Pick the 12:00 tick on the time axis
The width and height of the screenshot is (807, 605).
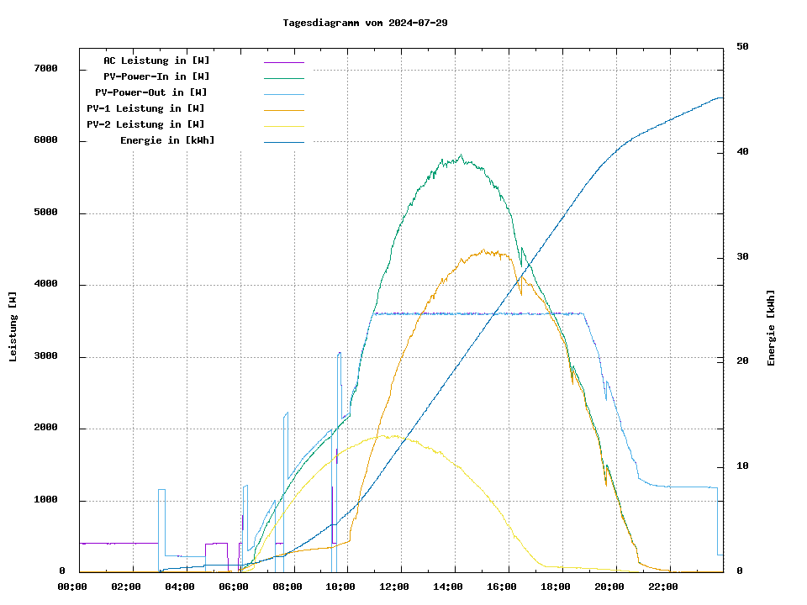point(395,587)
